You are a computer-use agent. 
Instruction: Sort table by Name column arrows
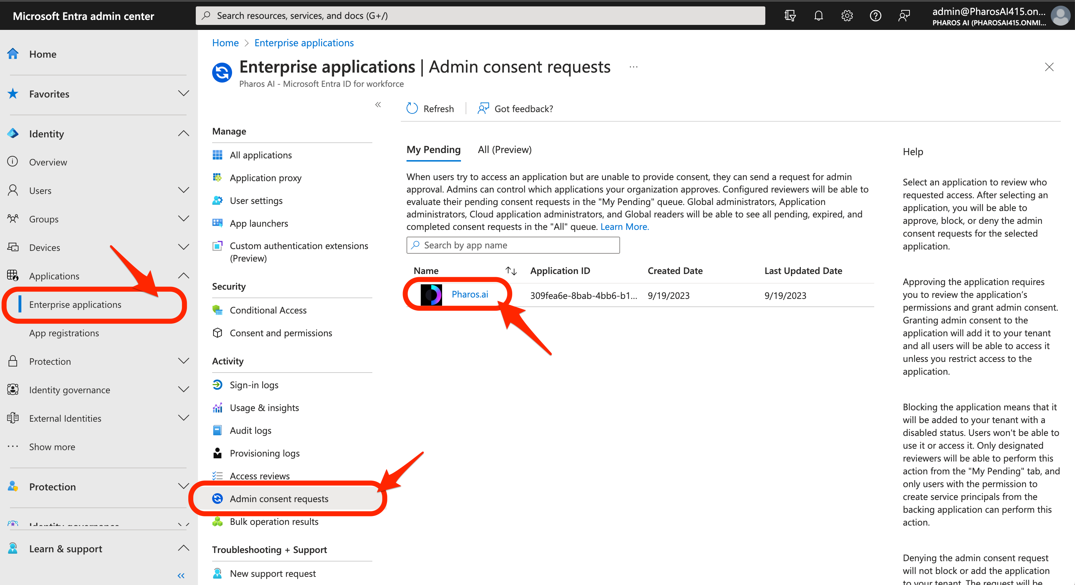[511, 271]
